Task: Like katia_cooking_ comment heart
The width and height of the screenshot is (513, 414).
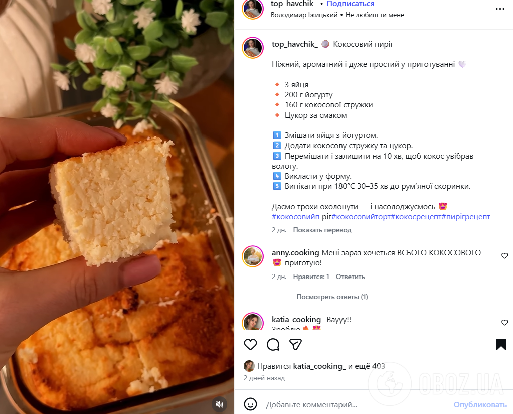Action: pos(505,322)
